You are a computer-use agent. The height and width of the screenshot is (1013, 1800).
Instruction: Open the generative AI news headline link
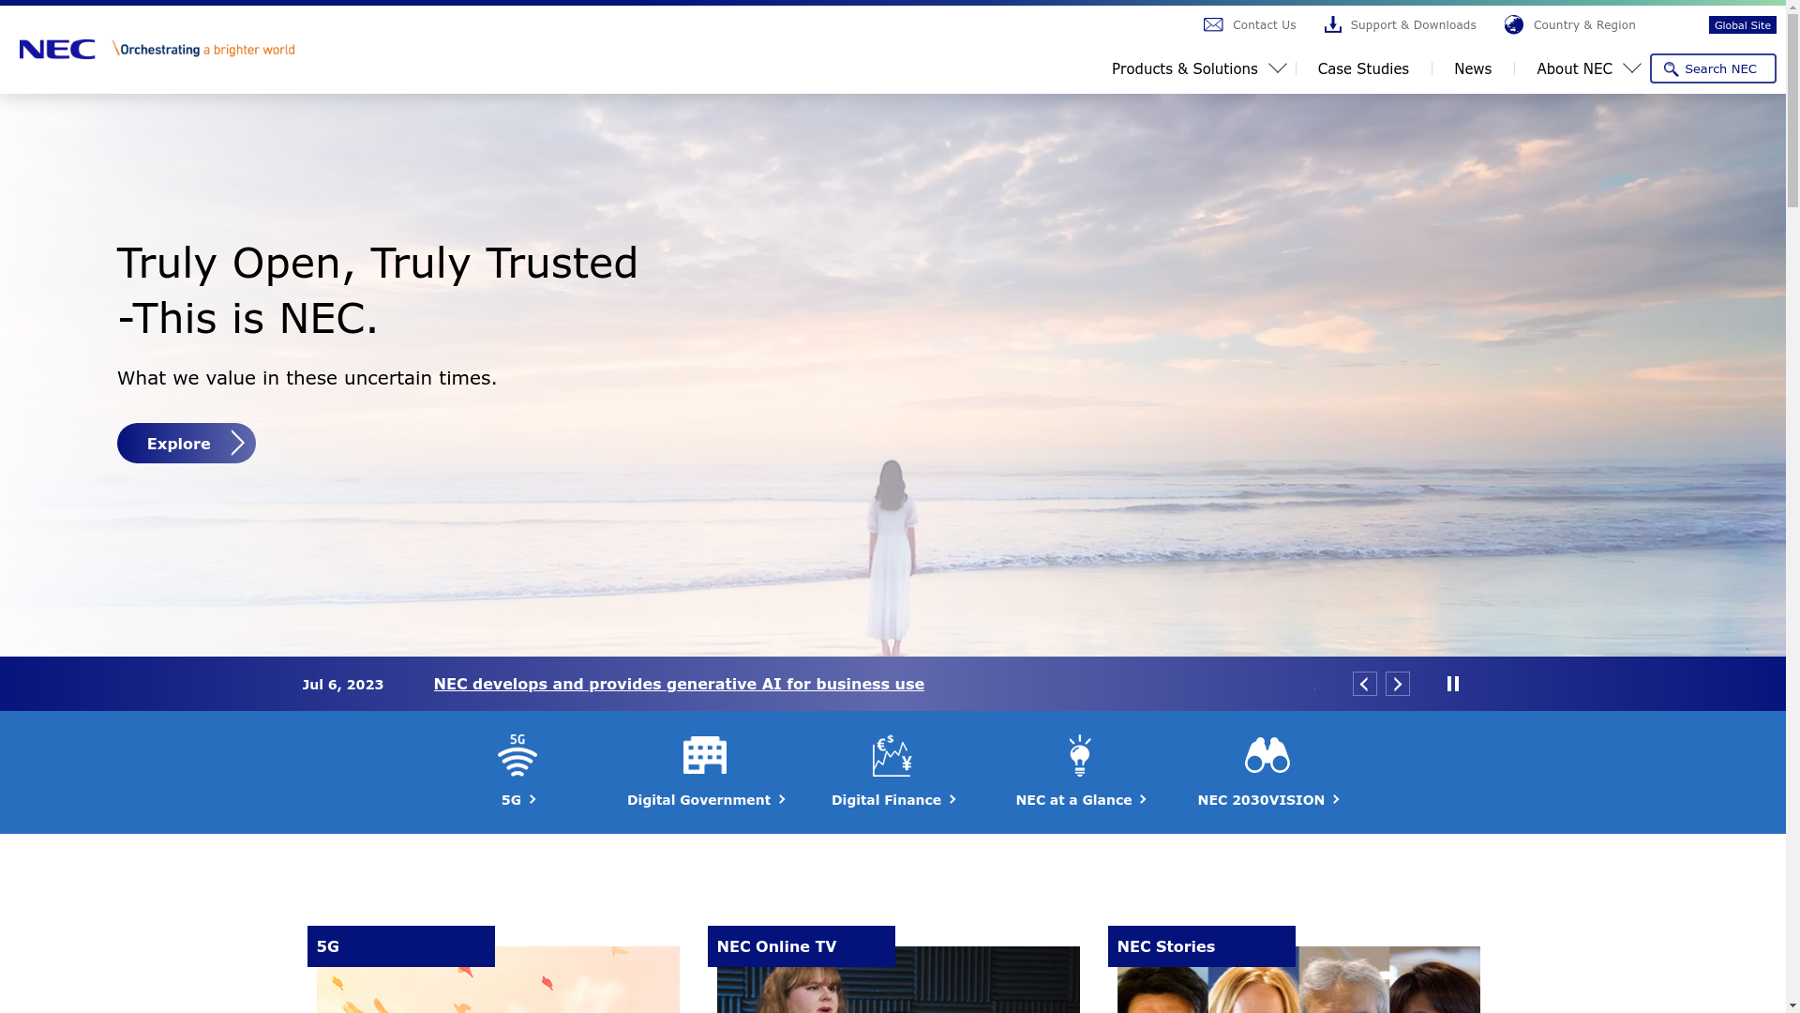pyautogui.click(x=678, y=684)
